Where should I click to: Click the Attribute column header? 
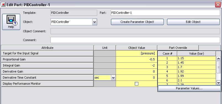pyautogui.click(x=47, y=48)
